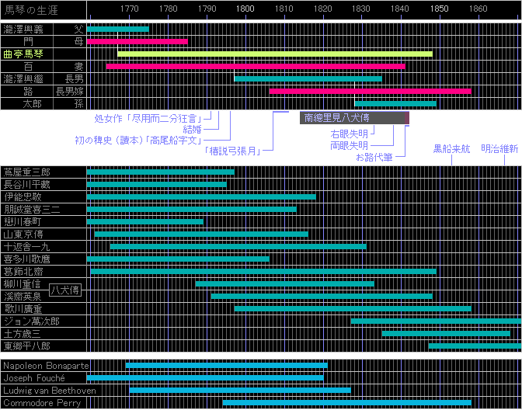Select the 両眼失明 event label

pyautogui.click(x=349, y=145)
